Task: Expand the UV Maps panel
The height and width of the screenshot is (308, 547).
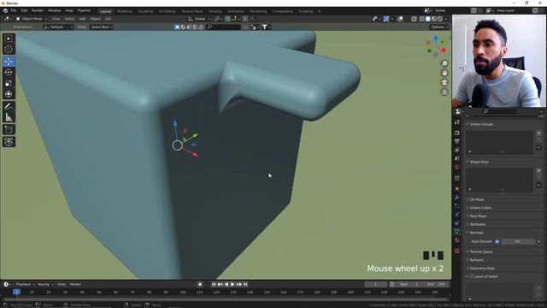Action: [x=477, y=199]
